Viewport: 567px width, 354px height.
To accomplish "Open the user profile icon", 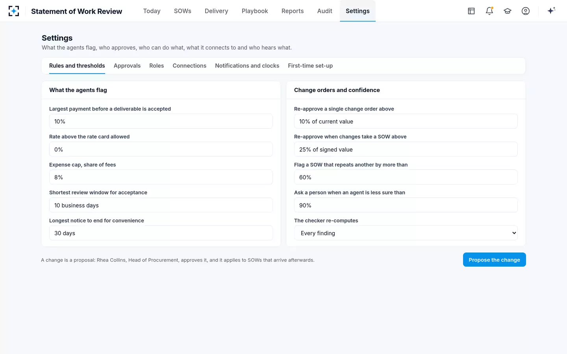I will 526,11.
